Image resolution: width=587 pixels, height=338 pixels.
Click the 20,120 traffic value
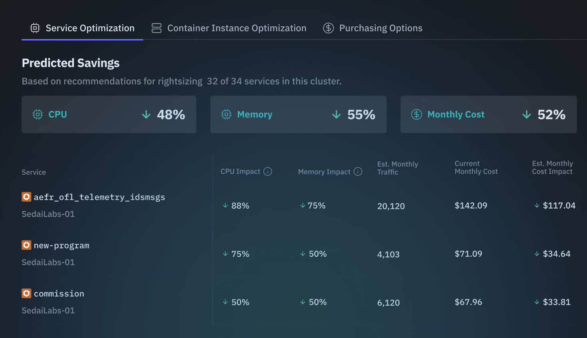tap(391, 206)
